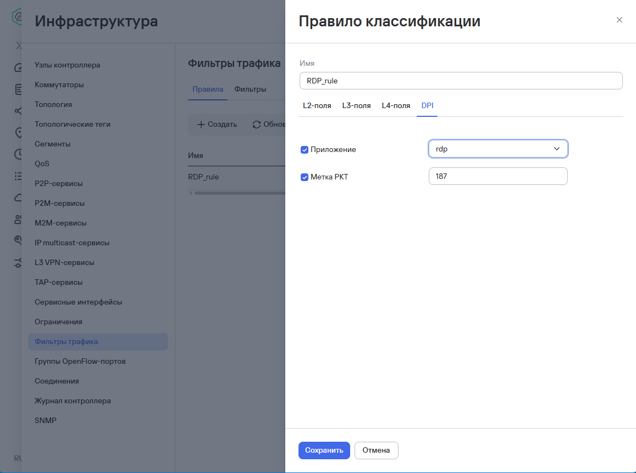
Task: Close the classification rule panel
Action: 619,20
